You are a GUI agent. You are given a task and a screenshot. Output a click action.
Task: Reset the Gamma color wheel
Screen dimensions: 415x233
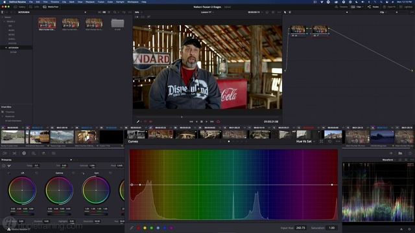tap(73, 173)
